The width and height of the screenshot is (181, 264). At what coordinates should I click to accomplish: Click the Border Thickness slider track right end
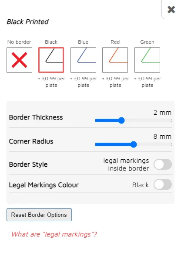pos(170,120)
